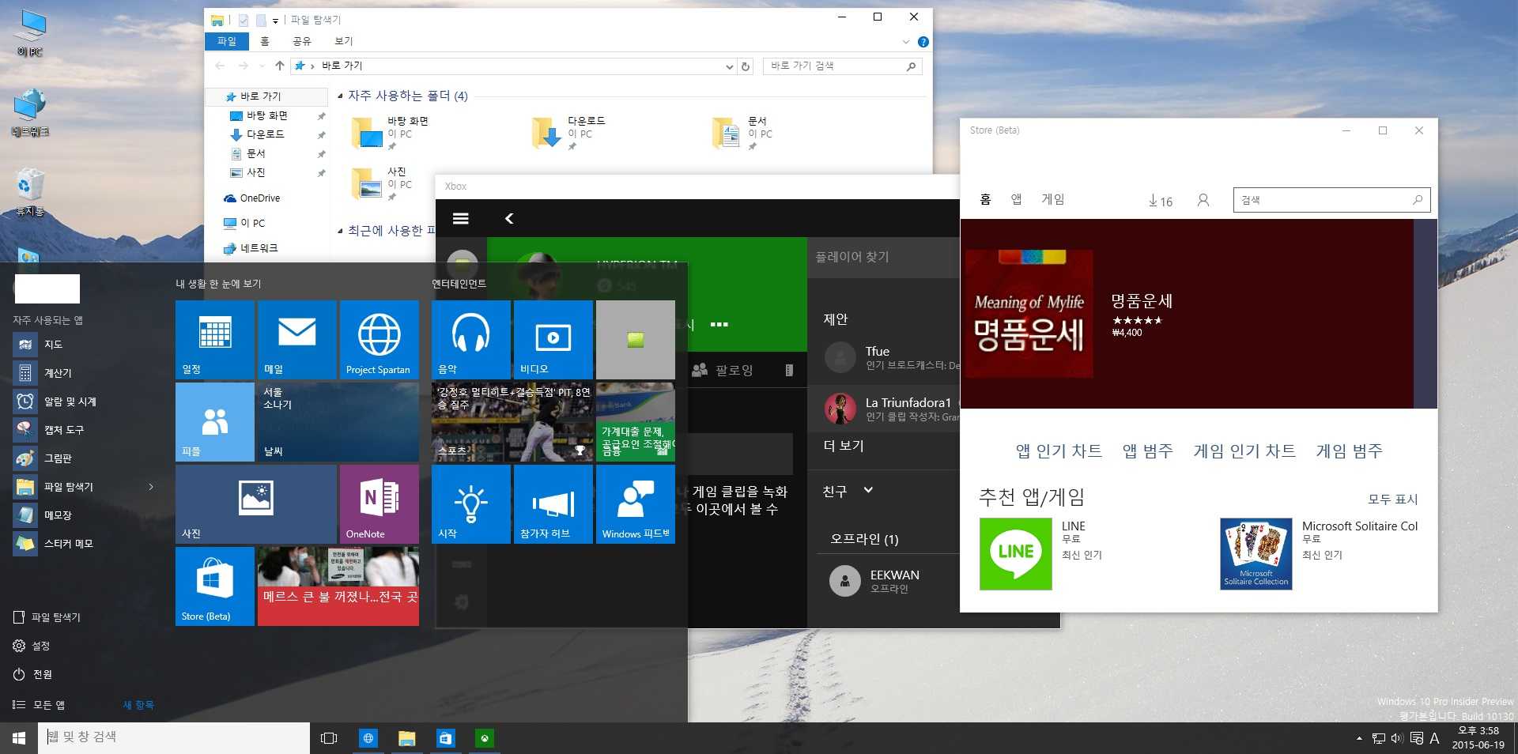Open Store account profile icon
This screenshot has width=1518, height=754.
pos(1203,201)
